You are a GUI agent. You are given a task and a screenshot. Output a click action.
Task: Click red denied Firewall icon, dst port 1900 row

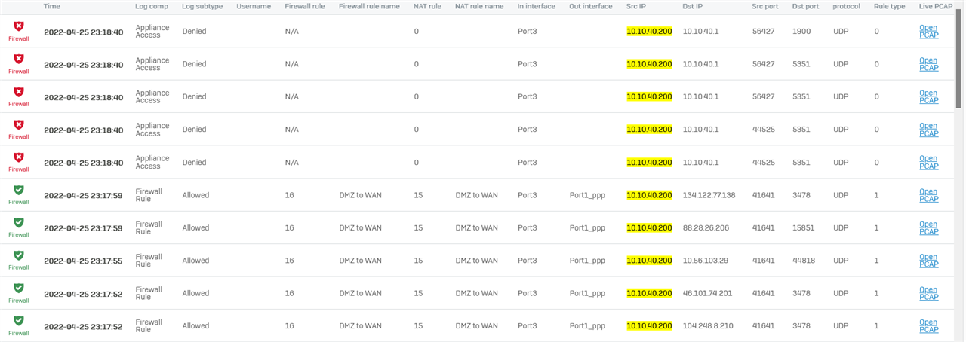click(19, 27)
